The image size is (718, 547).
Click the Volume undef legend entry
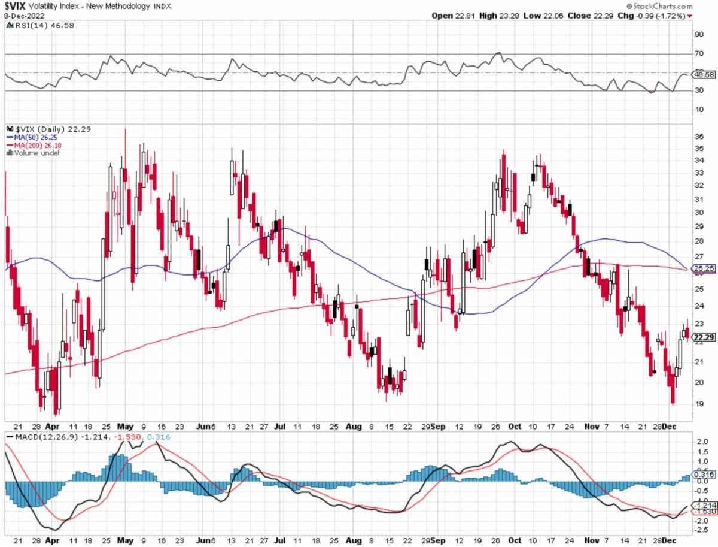point(36,153)
